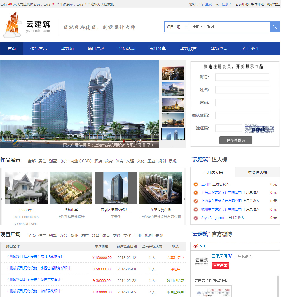Click the 账号 input field

(242, 77)
